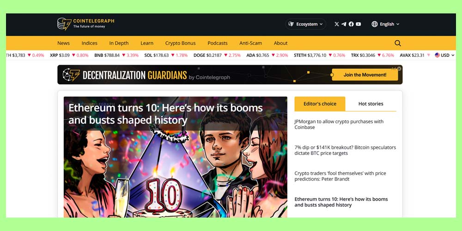Screen dimensions: 462x231
Task: Open the Anti-Scam menu item
Action: coord(250,43)
